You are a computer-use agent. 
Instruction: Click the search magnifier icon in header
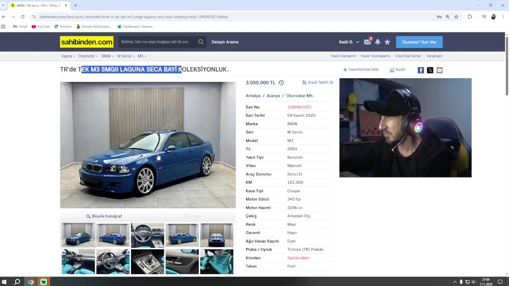pyautogui.click(x=201, y=42)
